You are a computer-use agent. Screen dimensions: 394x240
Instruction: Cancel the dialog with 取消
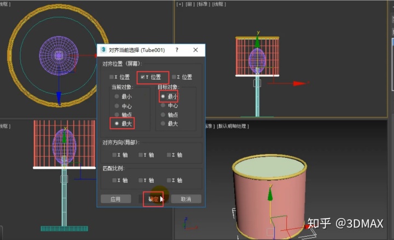(186, 199)
